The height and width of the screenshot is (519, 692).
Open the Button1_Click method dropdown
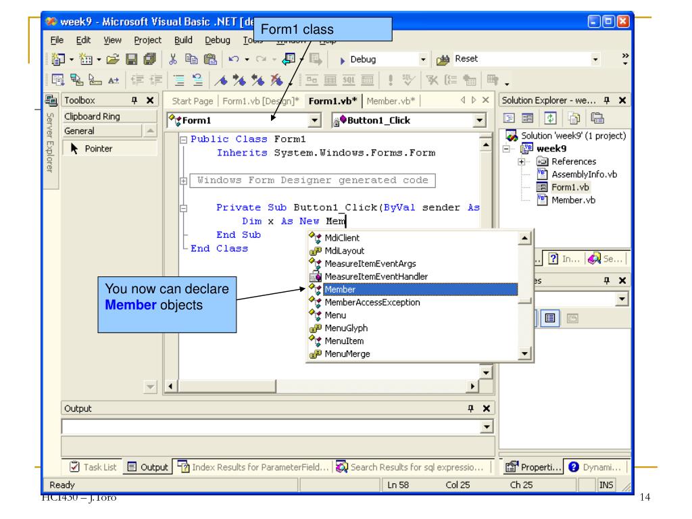tap(479, 120)
